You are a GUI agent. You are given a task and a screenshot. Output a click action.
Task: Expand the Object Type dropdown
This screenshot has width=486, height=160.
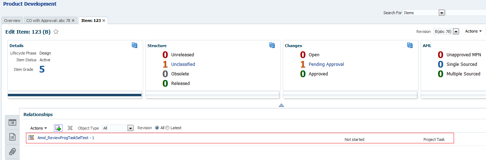point(130,128)
